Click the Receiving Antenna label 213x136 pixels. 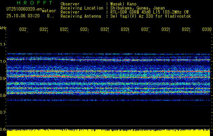pyautogui.click(x=81, y=16)
